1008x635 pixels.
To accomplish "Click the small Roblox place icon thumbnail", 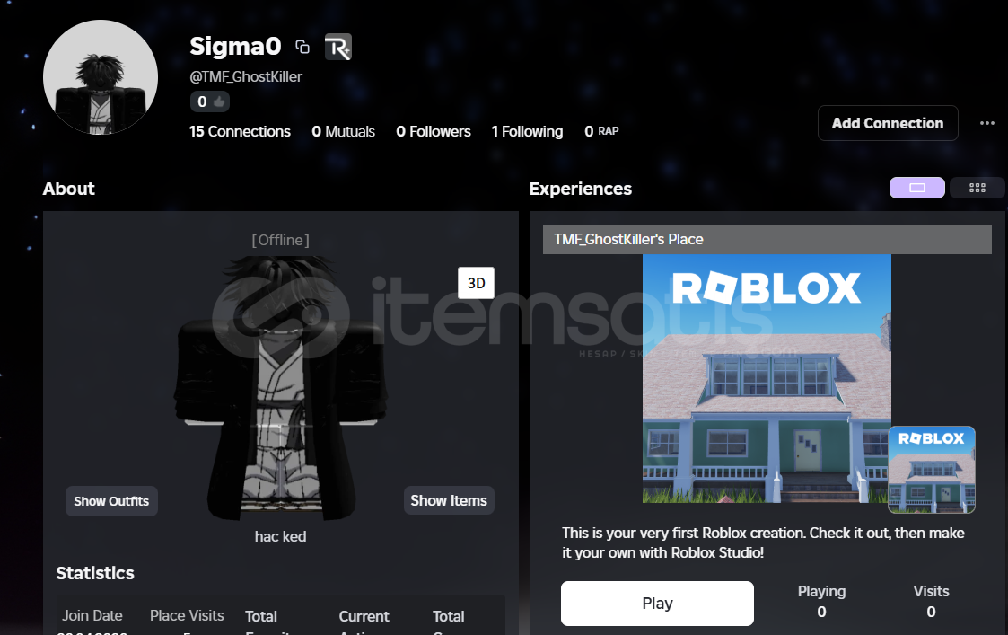I will 932,470.
